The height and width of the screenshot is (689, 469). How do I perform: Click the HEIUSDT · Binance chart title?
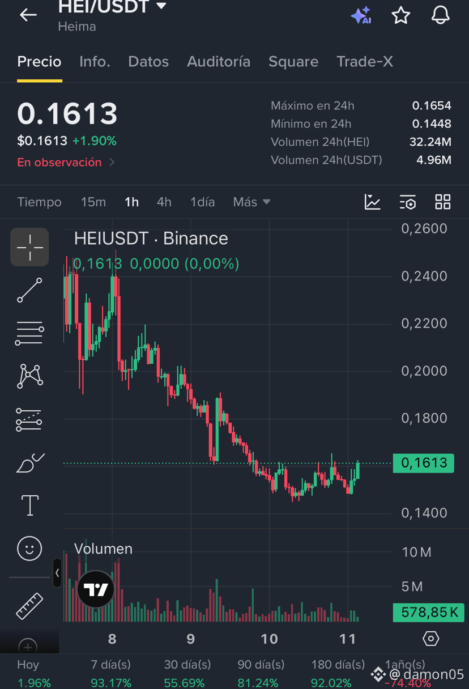click(151, 239)
